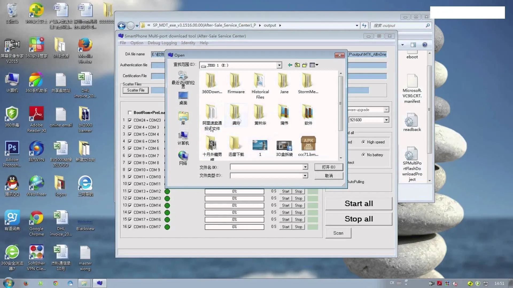Toggle the BootRom+PreLoader checkbox
Viewport: 513px width, 288px height.
pyautogui.click(x=130, y=113)
